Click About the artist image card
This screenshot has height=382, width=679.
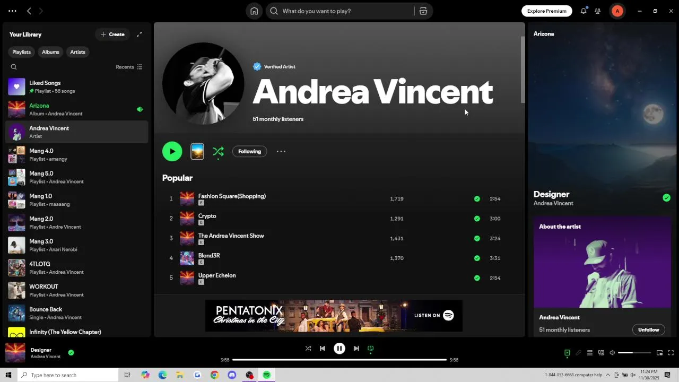point(603,262)
